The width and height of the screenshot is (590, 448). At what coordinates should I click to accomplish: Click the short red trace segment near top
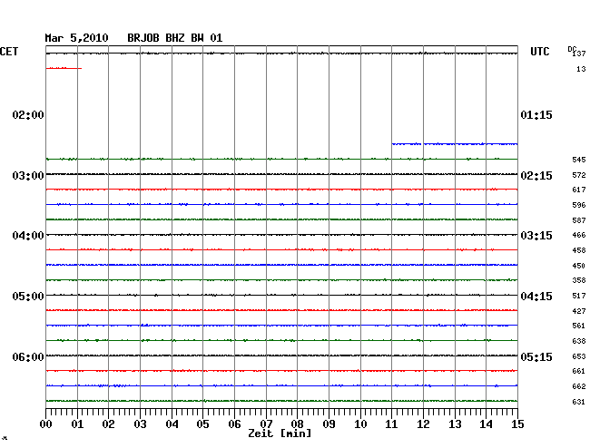click(x=64, y=68)
